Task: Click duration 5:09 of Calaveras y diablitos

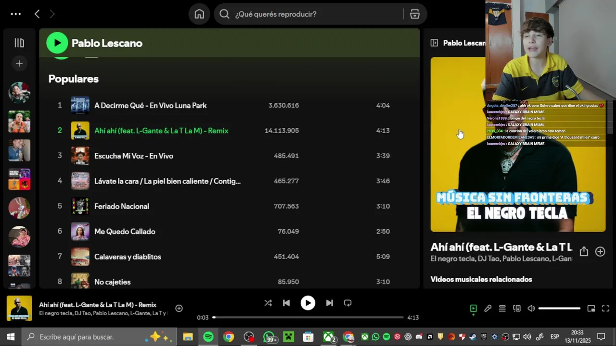Action: (383, 257)
